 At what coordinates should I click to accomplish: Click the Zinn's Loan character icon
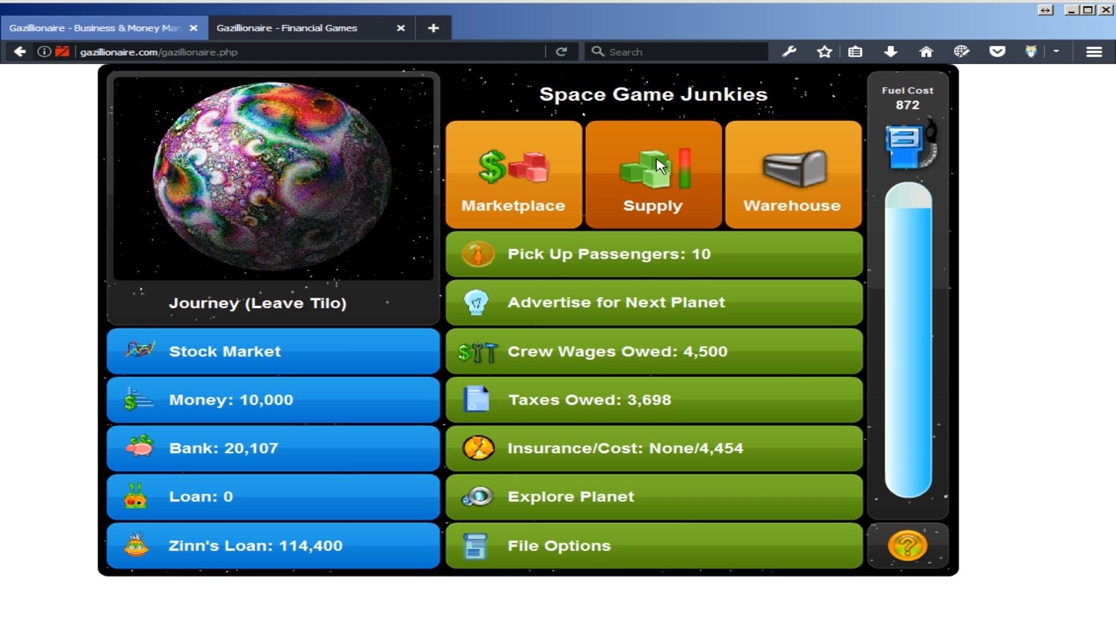(137, 545)
